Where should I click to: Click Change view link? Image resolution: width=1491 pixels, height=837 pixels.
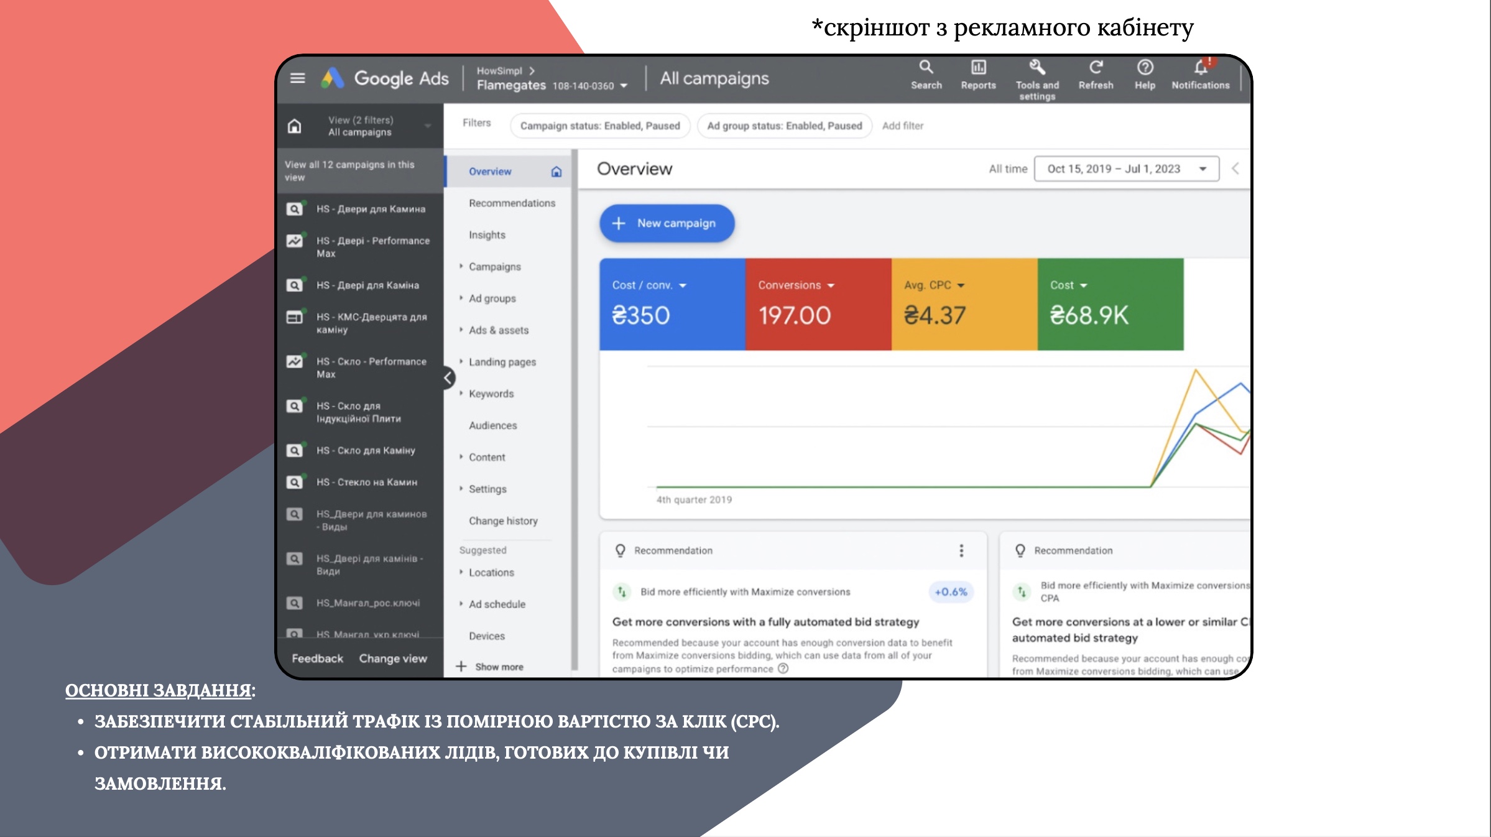(393, 659)
